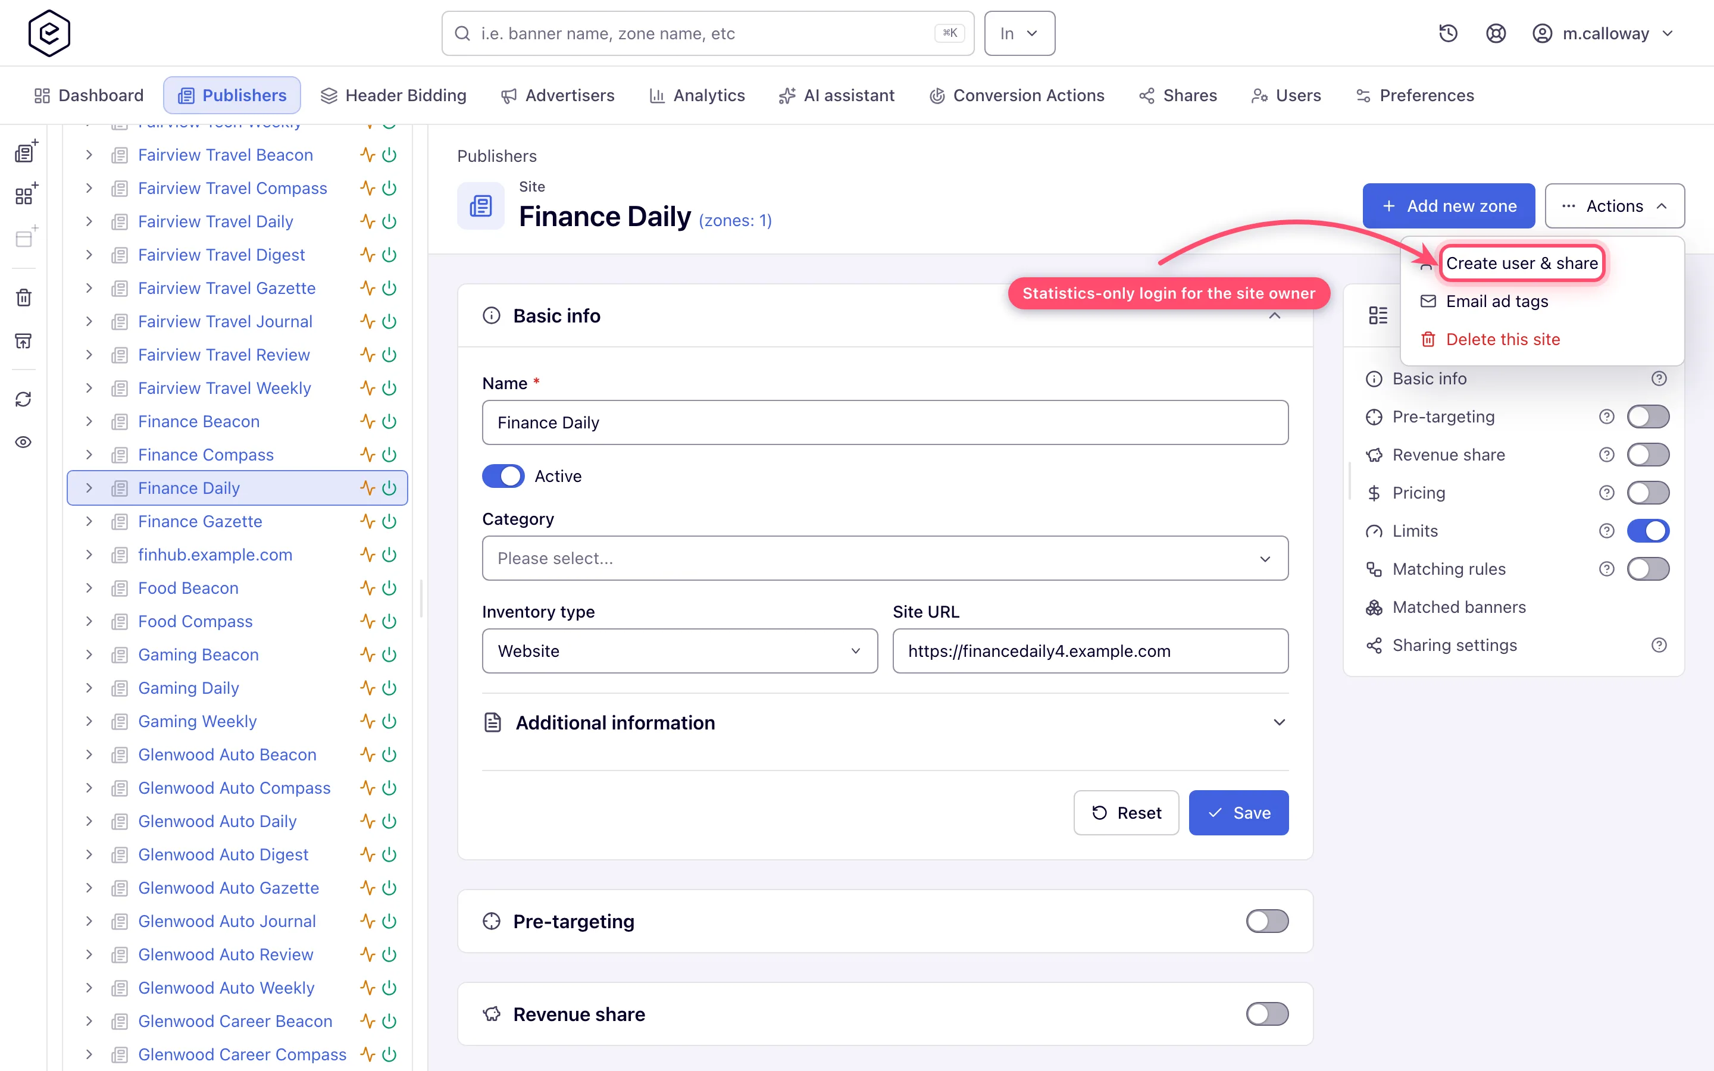Turn on the Revenue share section switch
This screenshot has width=1714, height=1071.
click(x=1267, y=1014)
